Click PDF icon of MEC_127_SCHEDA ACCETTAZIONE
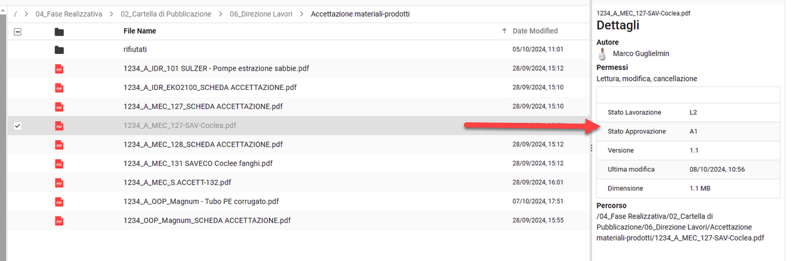The height and width of the screenshot is (261, 793). 59,107
